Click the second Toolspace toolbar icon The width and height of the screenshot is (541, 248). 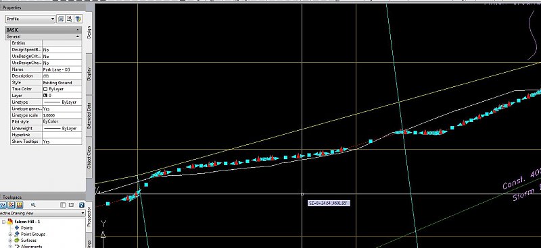(11, 205)
